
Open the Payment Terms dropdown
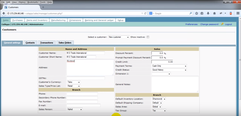pos(169,66)
